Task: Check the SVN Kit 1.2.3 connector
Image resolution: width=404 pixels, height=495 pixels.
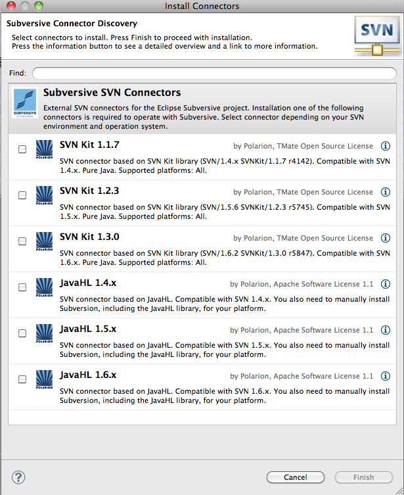Action: point(22,195)
